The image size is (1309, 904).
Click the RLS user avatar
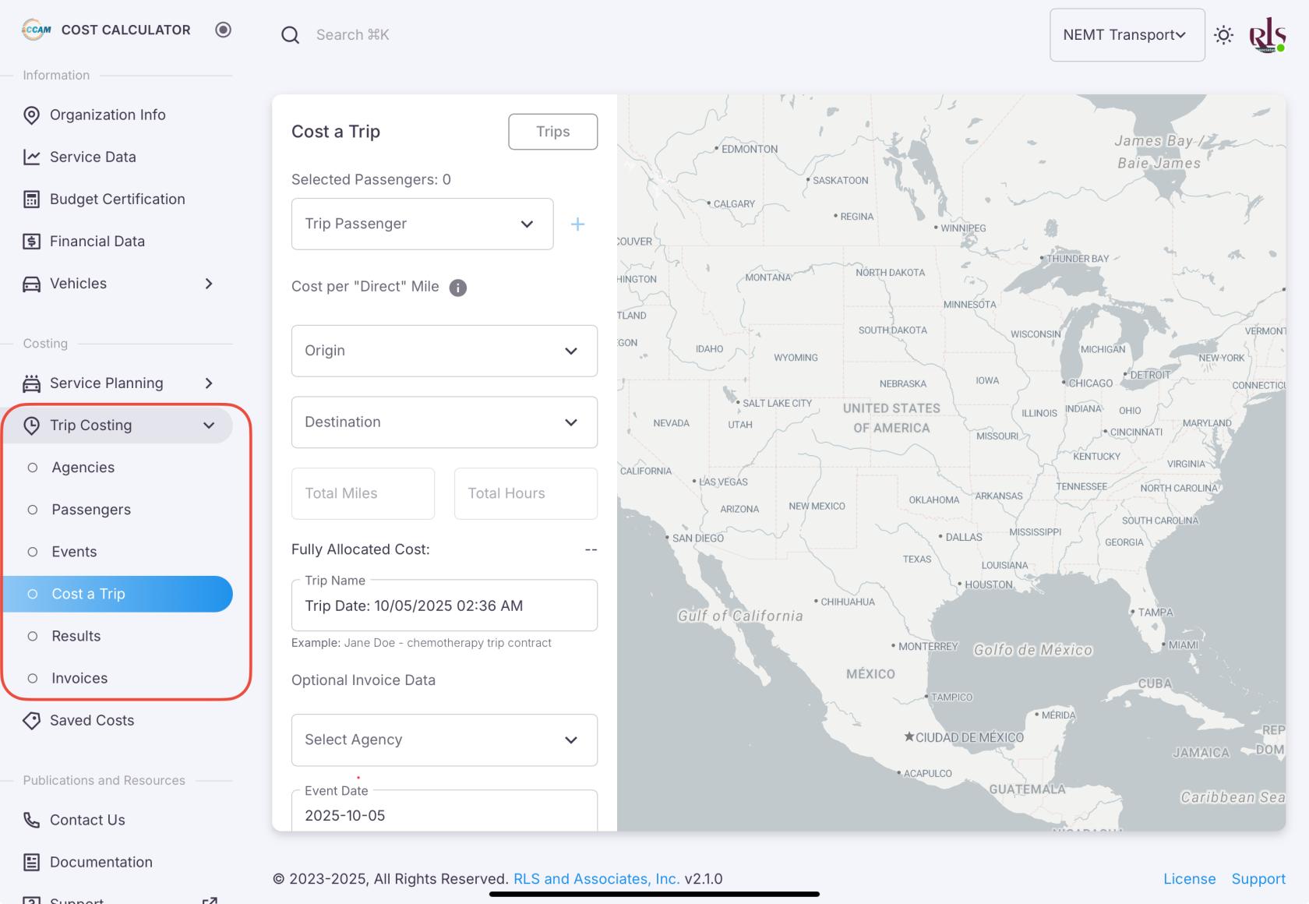(1266, 35)
